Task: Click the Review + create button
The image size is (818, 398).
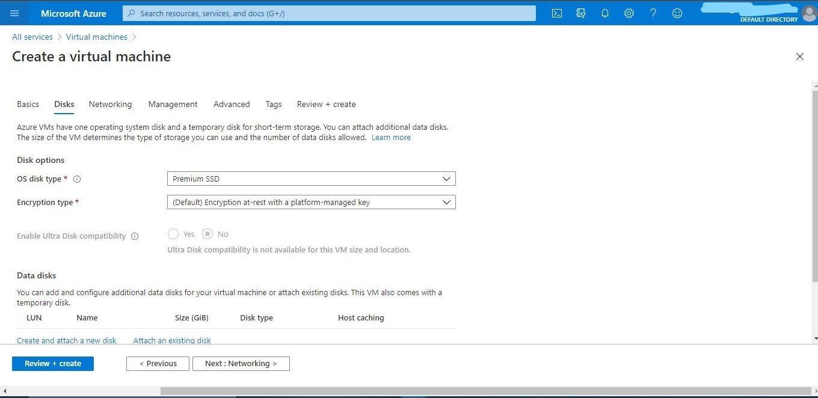Action: pos(52,363)
